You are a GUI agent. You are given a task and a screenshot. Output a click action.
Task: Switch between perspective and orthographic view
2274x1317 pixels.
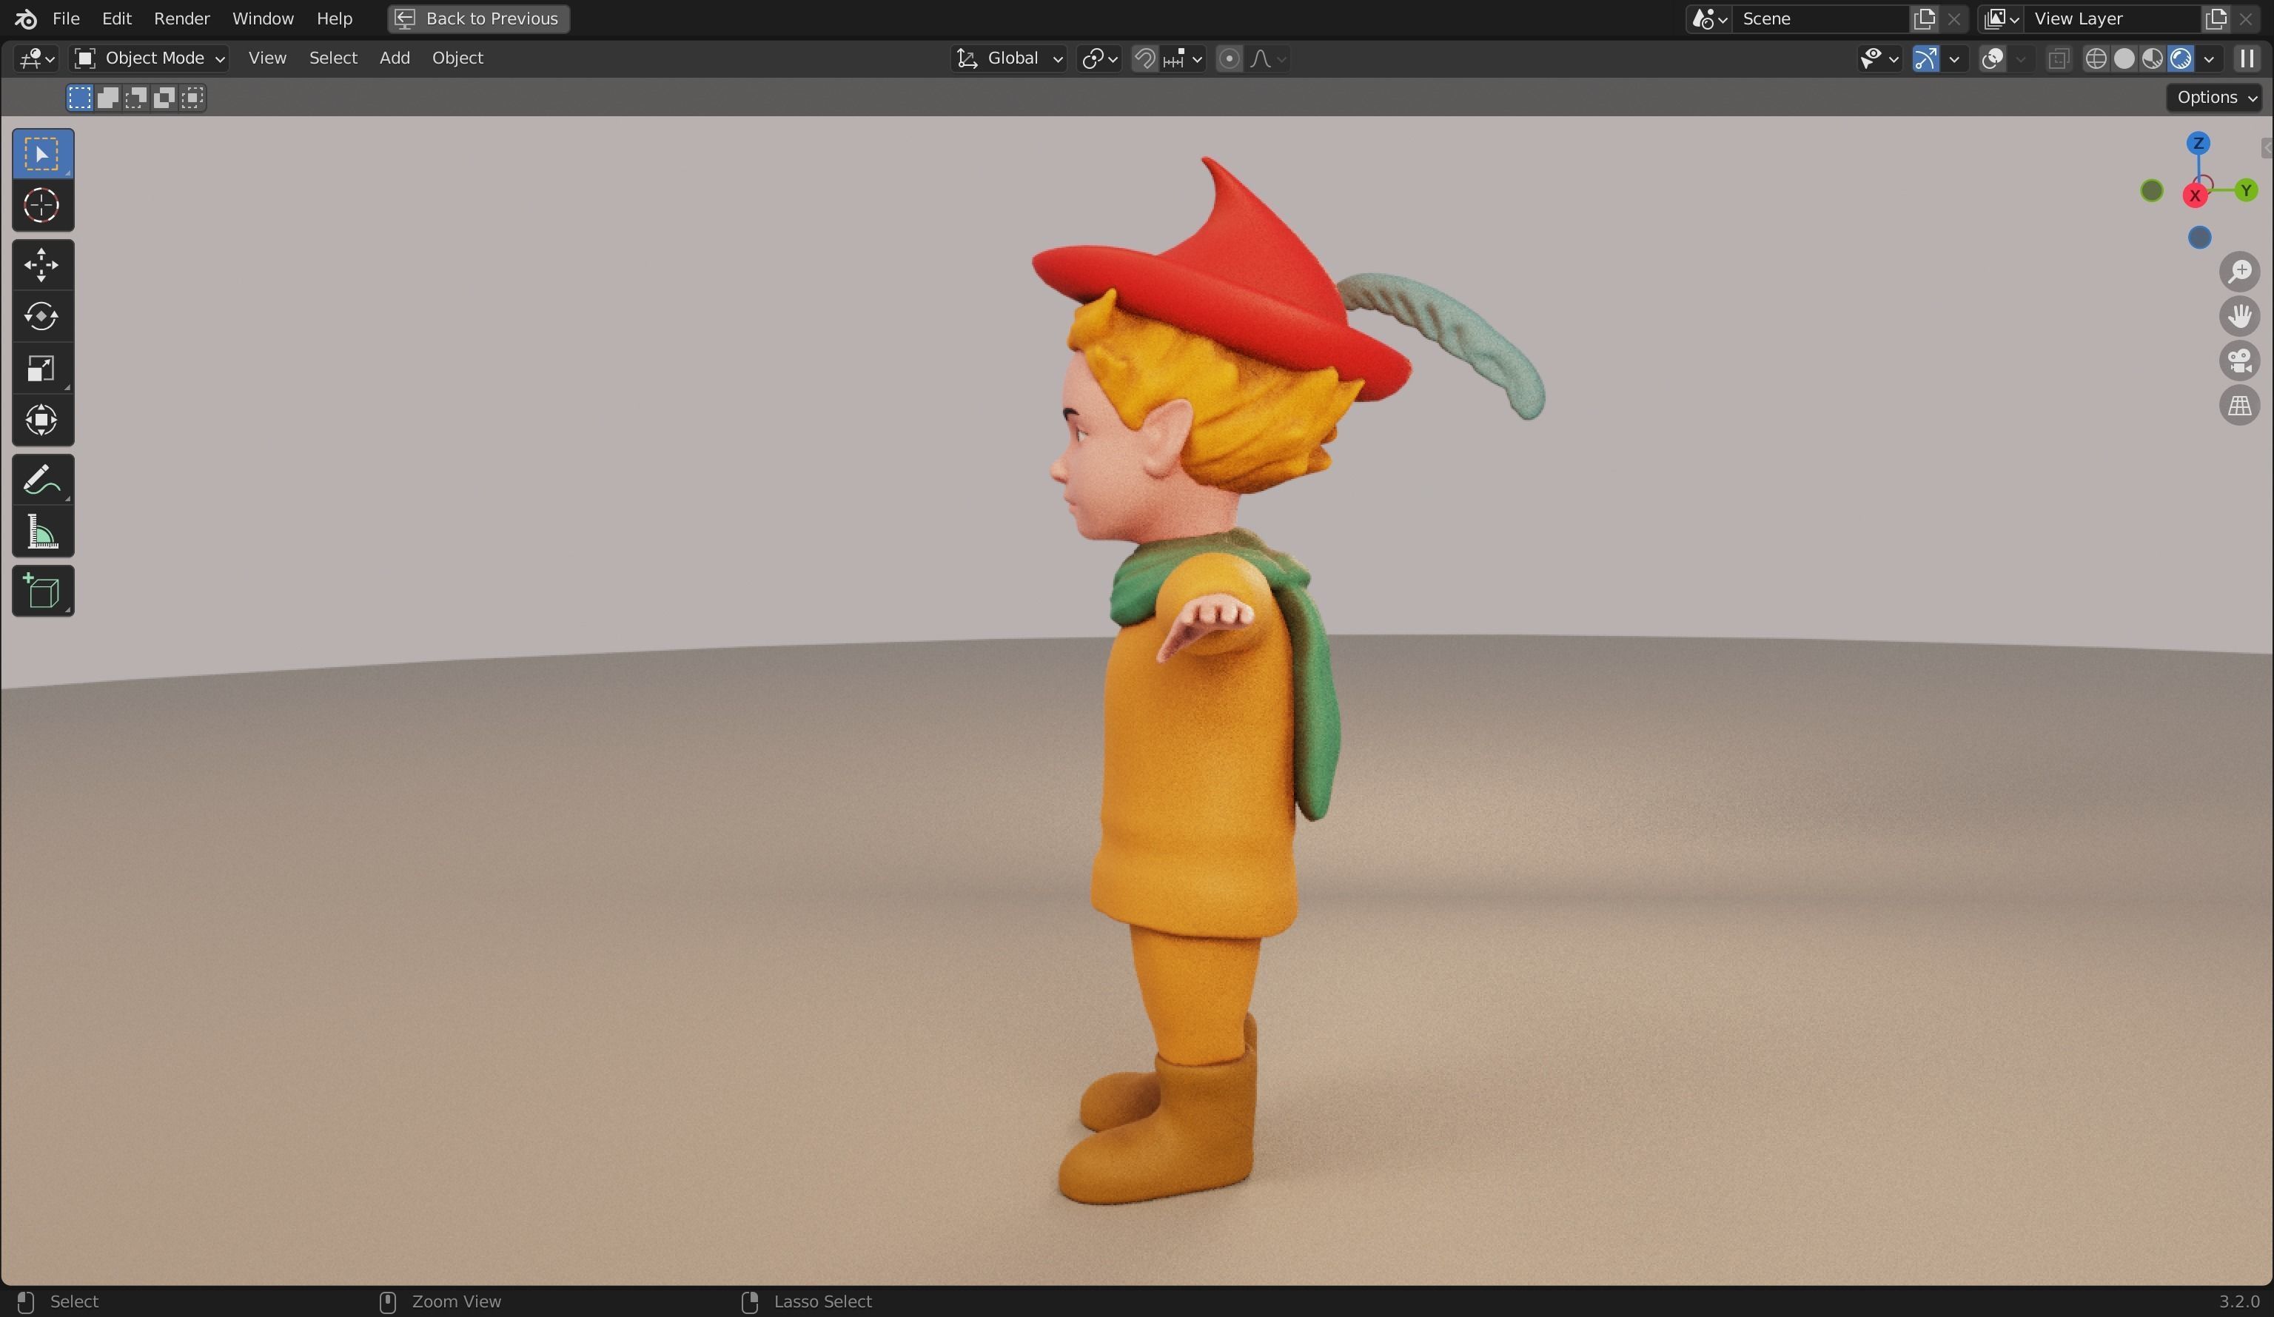click(2240, 406)
